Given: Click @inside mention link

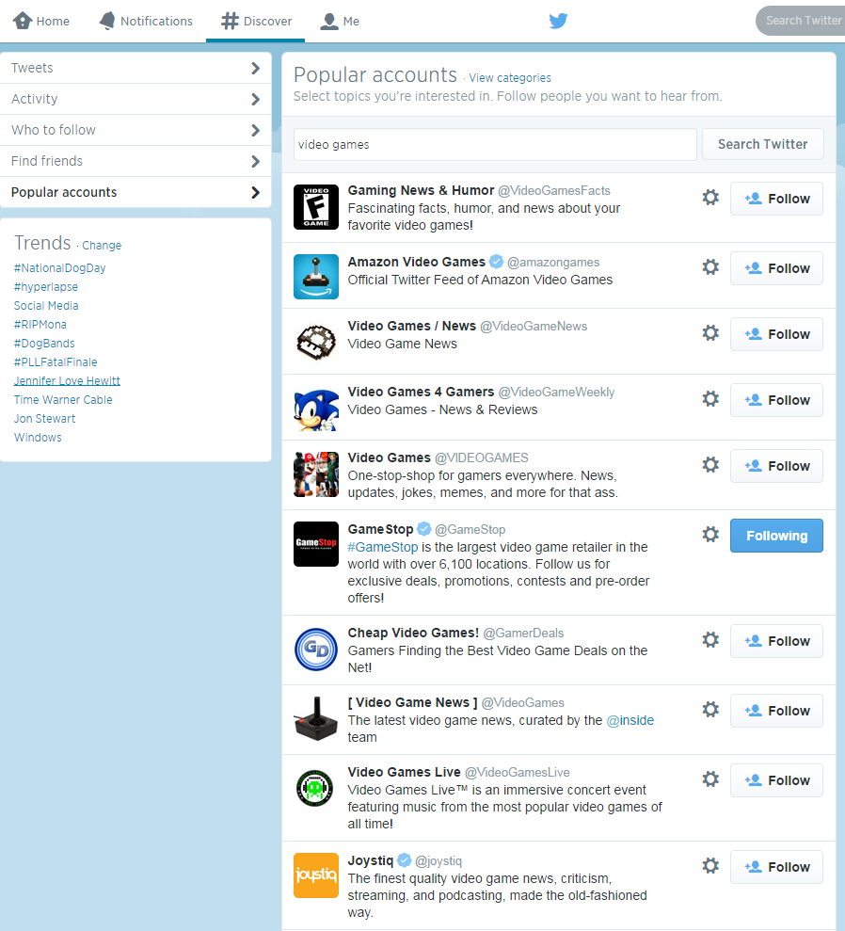Looking at the screenshot, I should click(x=630, y=720).
